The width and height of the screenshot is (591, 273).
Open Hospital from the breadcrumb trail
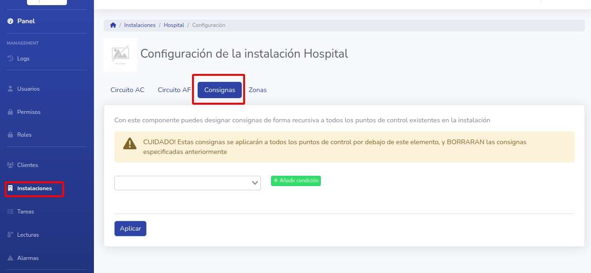point(174,25)
